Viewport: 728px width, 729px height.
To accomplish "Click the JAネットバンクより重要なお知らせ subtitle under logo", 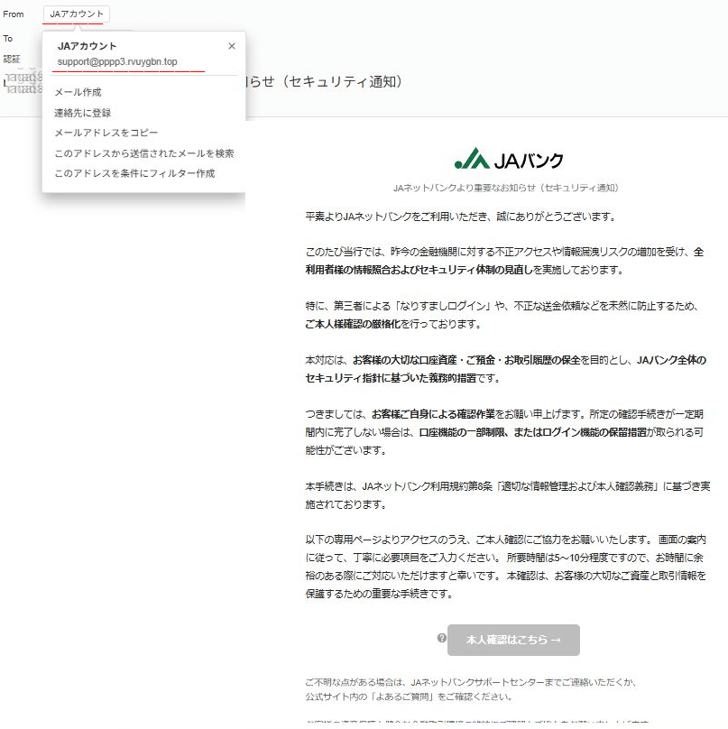I will pos(506,188).
